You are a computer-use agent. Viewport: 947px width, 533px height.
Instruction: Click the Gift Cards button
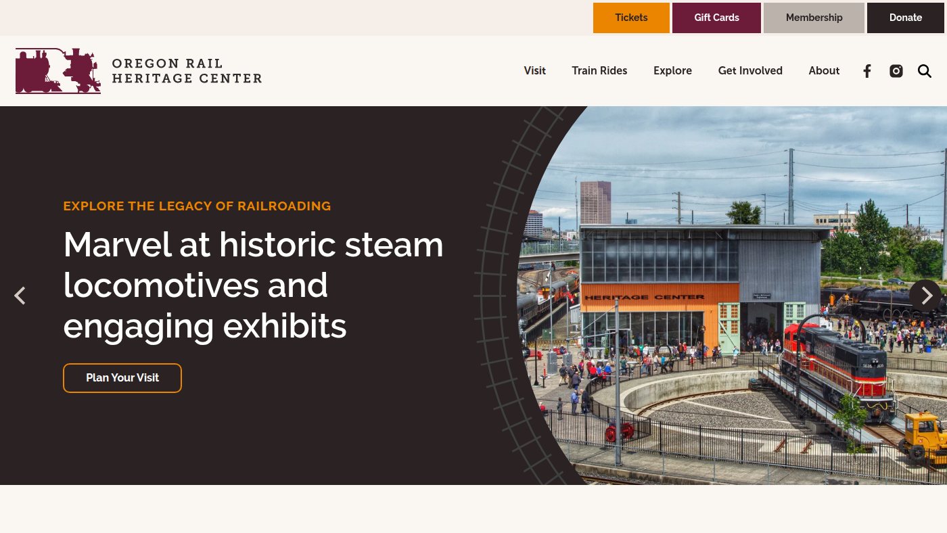pyautogui.click(x=716, y=18)
